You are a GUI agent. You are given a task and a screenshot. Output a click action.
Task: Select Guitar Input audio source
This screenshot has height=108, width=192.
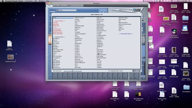[x=56, y=24]
